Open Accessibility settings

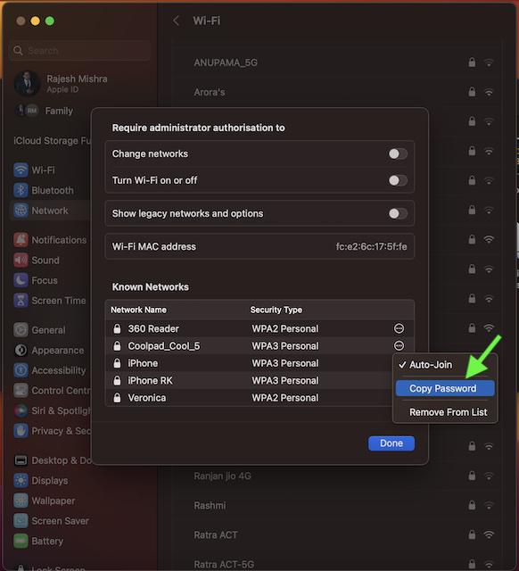coord(50,370)
